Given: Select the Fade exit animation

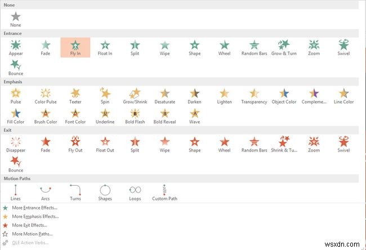Looking at the screenshot, I should click(x=46, y=145).
